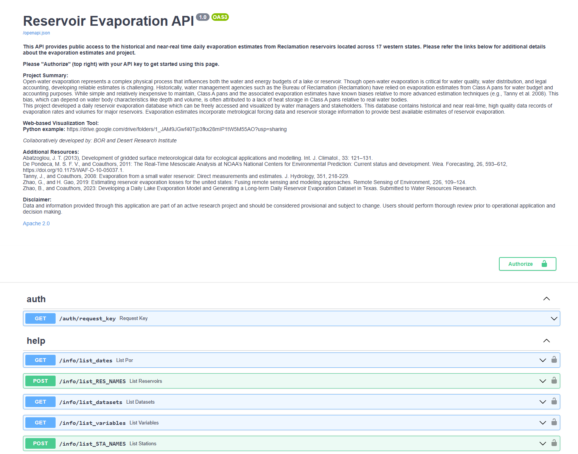Select the auth section heading

tap(36, 299)
